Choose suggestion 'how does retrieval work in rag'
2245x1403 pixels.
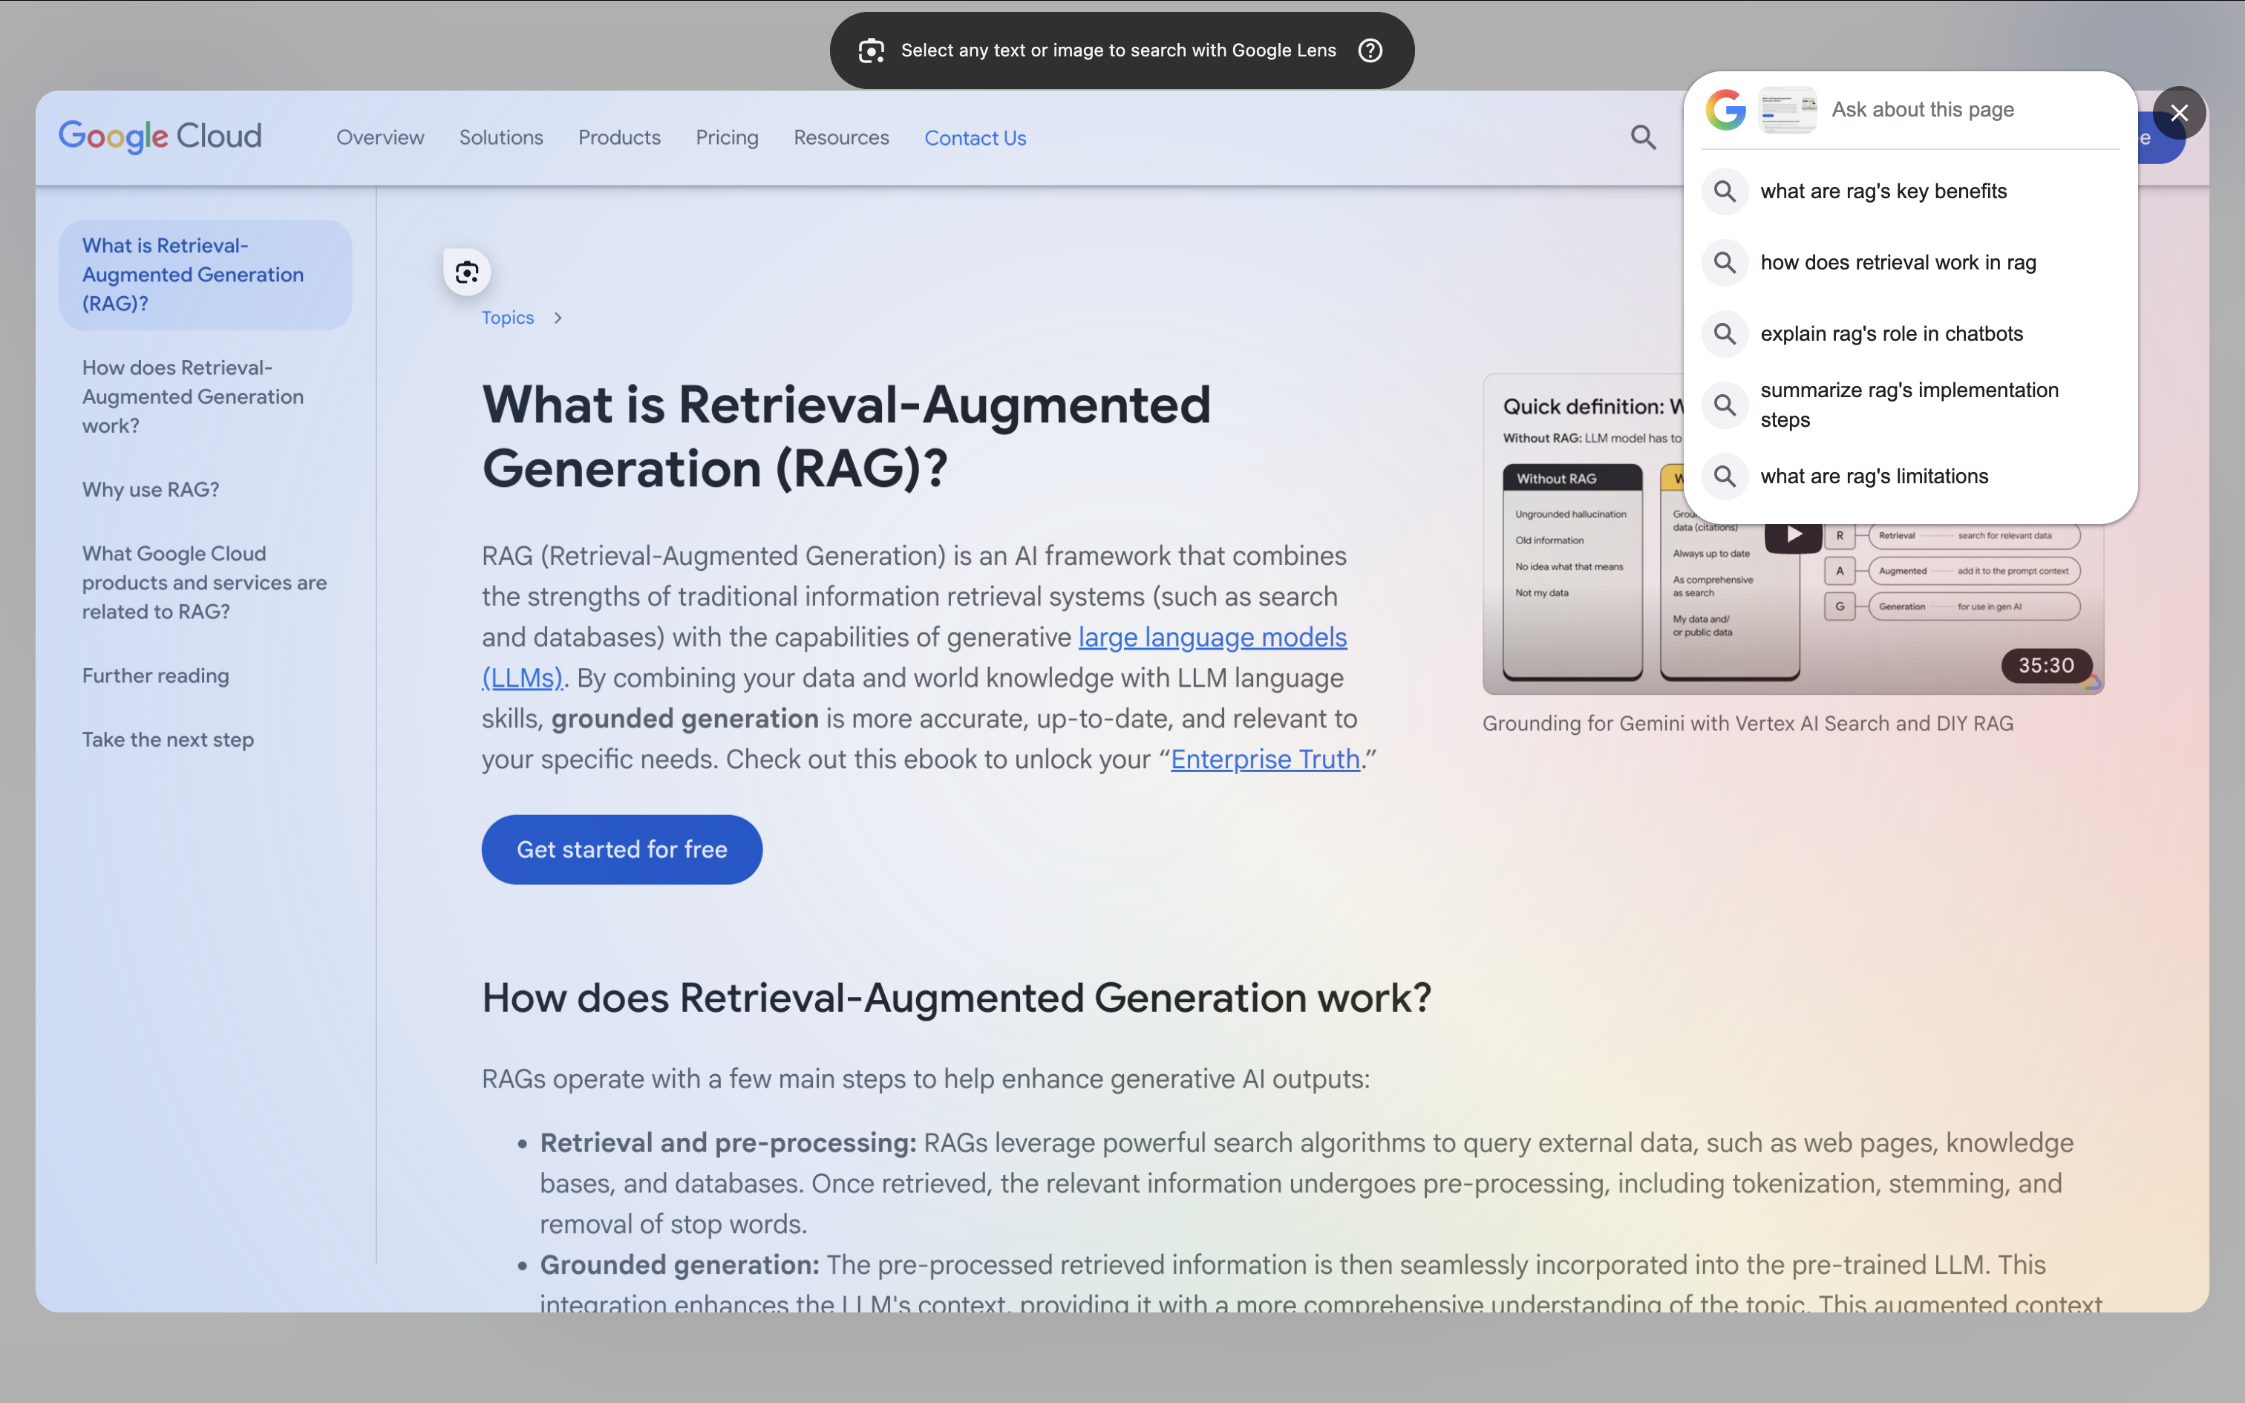coord(1898,263)
